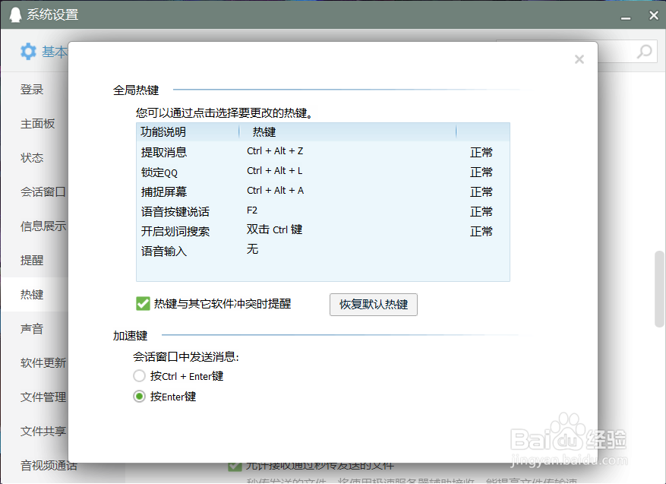Click the settings window vertical scrollbar

(660, 289)
